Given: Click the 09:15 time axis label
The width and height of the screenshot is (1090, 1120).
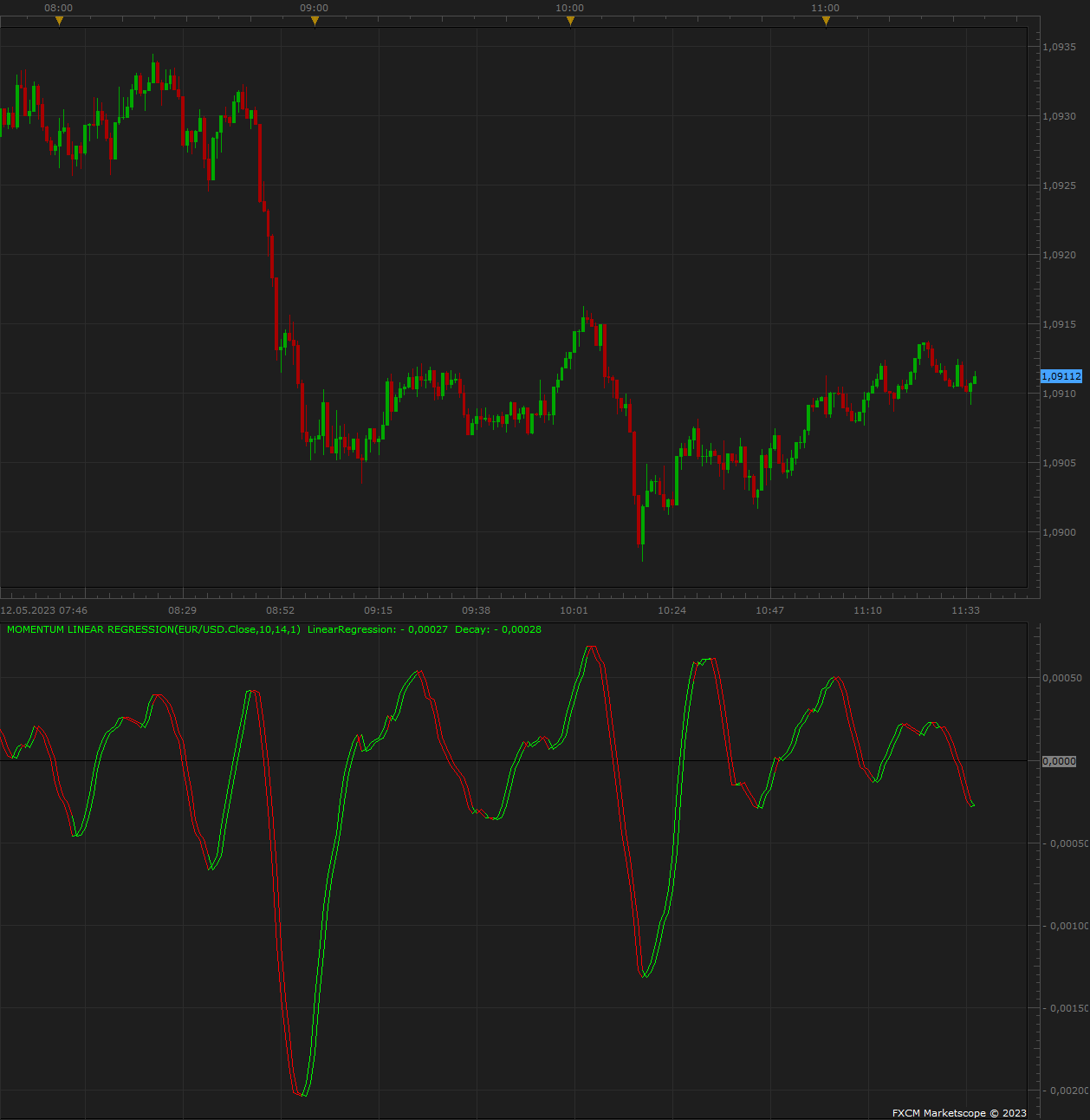Looking at the screenshot, I should pos(379,610).
